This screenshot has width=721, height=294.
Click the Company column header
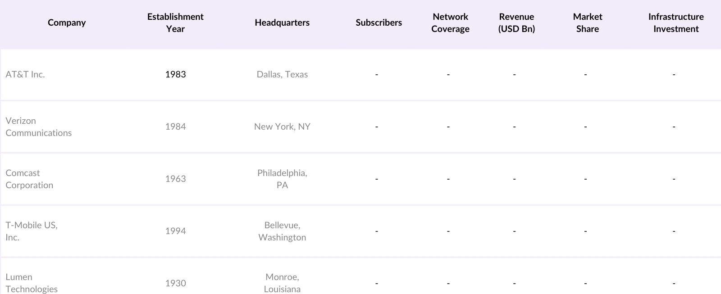point(67,23)
